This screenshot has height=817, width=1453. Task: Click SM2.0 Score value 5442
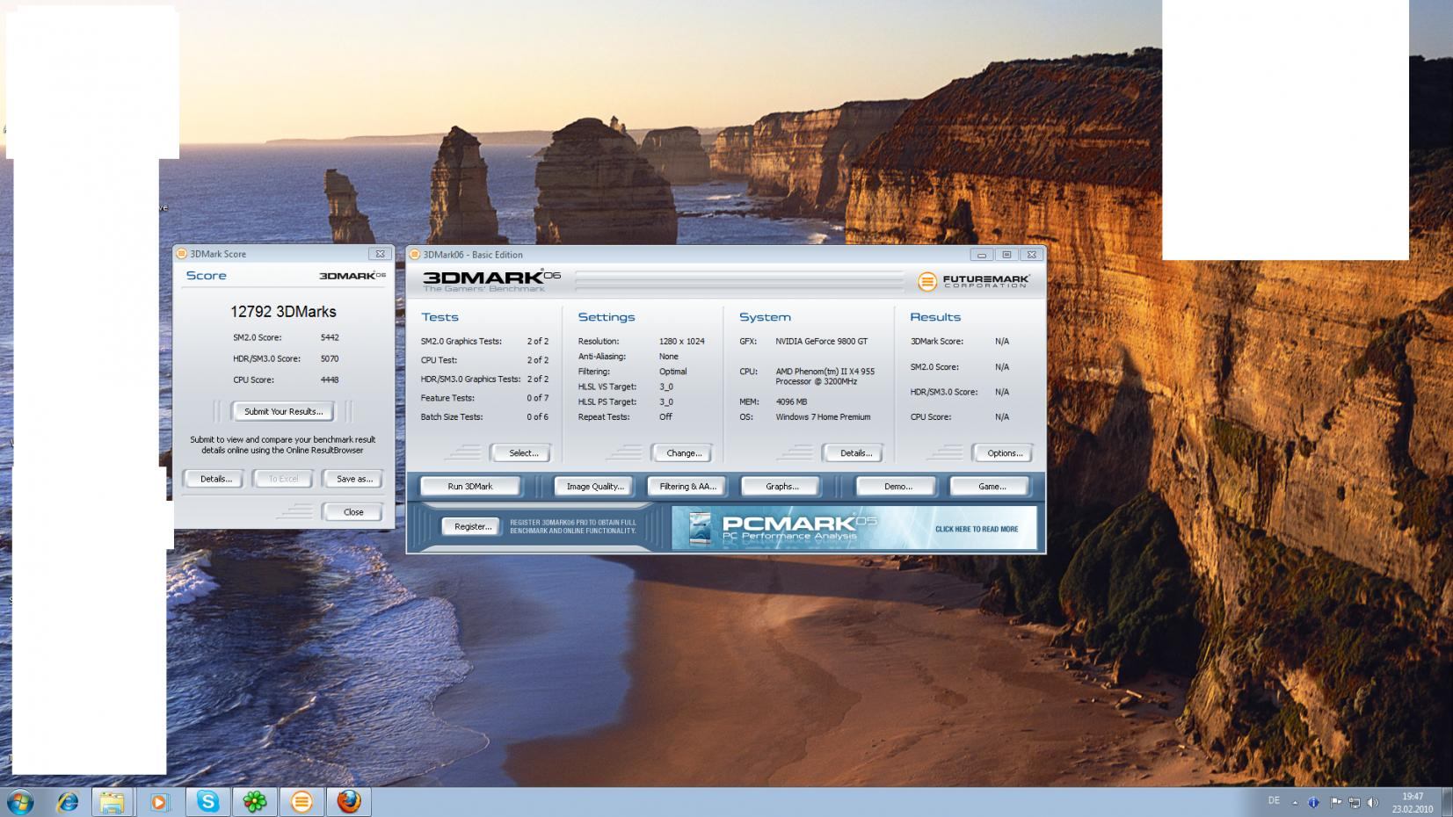coord(330,337)
